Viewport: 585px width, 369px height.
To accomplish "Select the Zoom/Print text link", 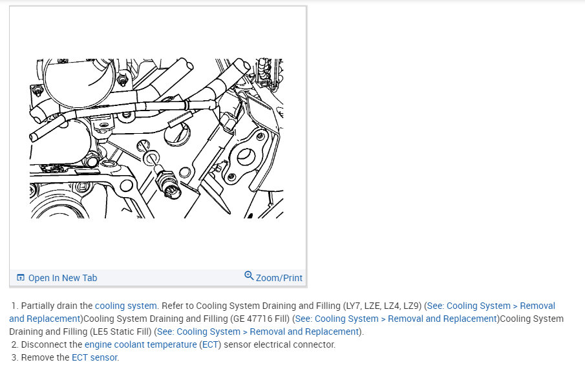I will tap(279, 278).
